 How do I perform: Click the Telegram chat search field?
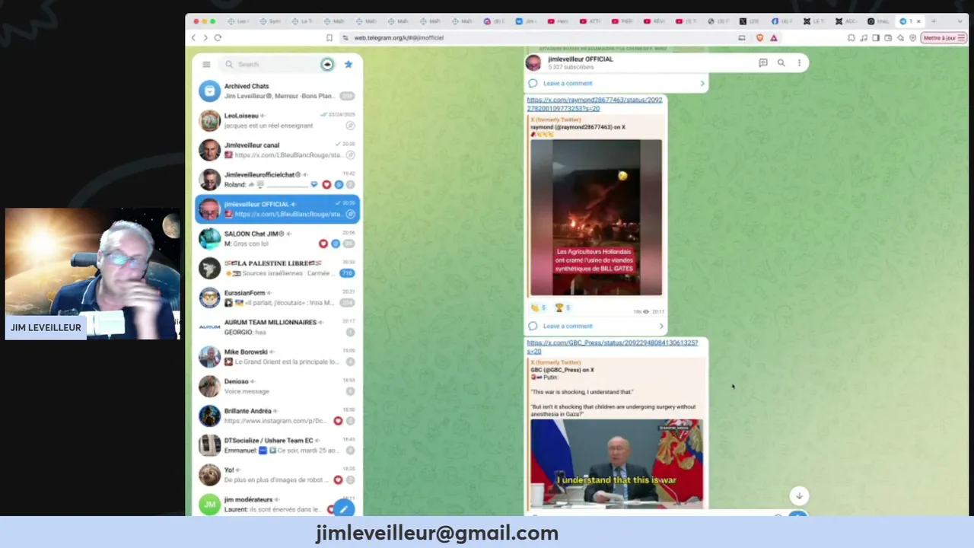(x=279, y=65)
